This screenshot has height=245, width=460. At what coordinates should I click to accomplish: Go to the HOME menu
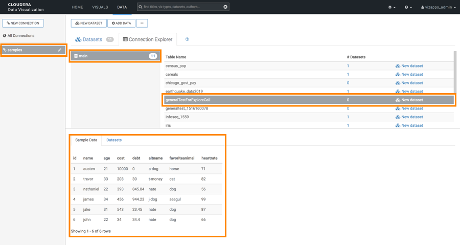click(x=77, y=7)
